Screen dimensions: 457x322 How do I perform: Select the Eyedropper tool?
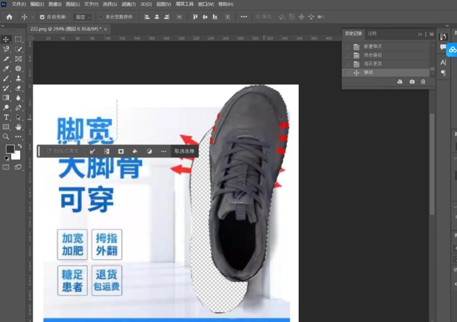click(6, 69)
